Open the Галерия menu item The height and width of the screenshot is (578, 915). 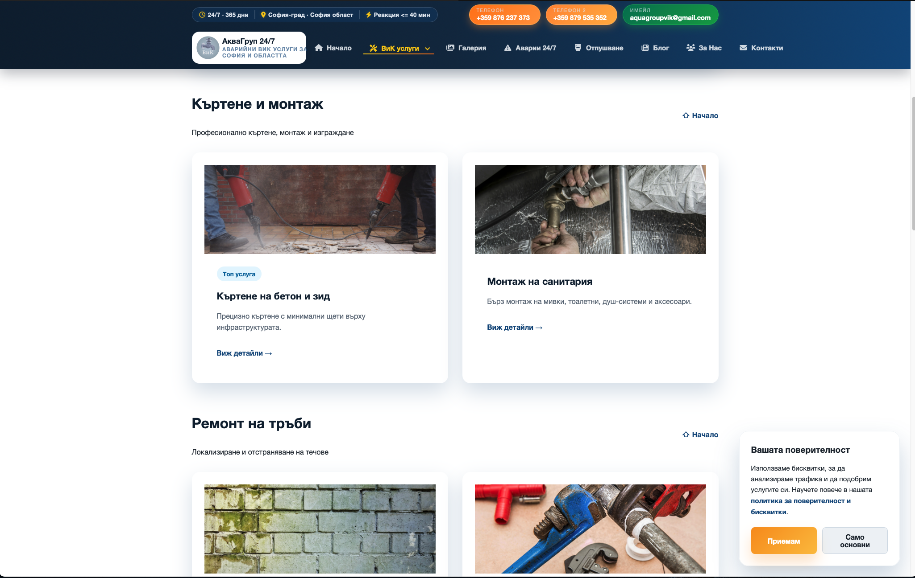coord(466,48)
